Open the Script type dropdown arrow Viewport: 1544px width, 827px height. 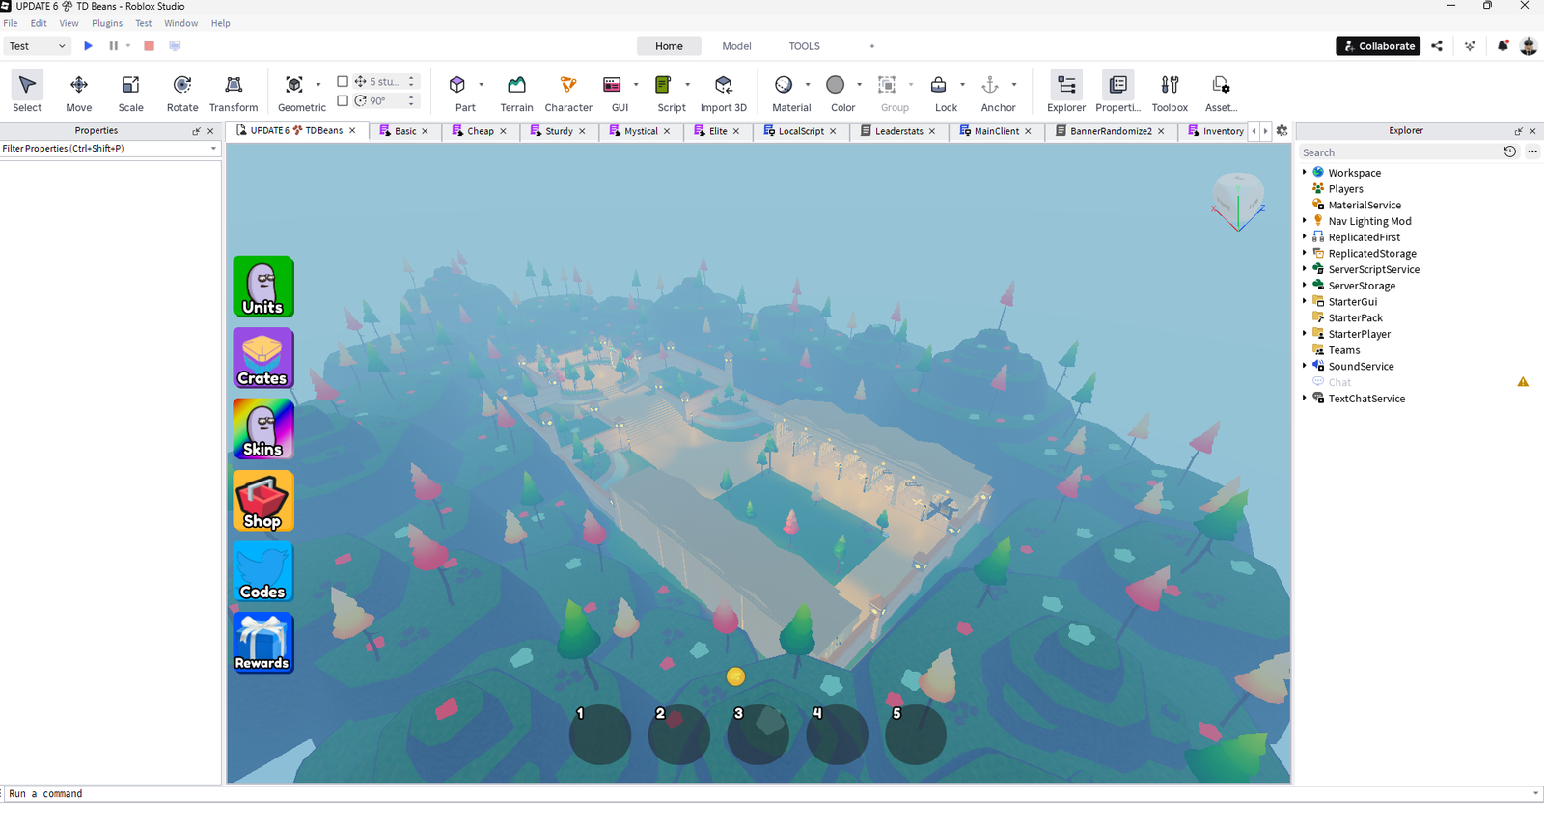pyautogui.click(x=687, y=85)
